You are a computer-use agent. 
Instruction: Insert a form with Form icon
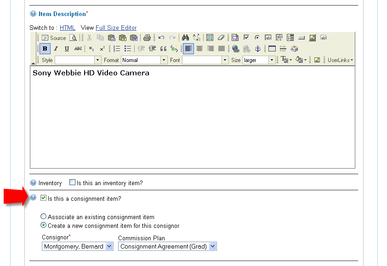[235, 38]
